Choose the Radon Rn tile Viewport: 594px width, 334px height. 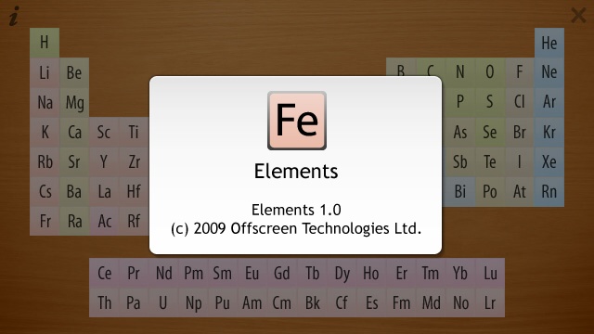(549, 192)
